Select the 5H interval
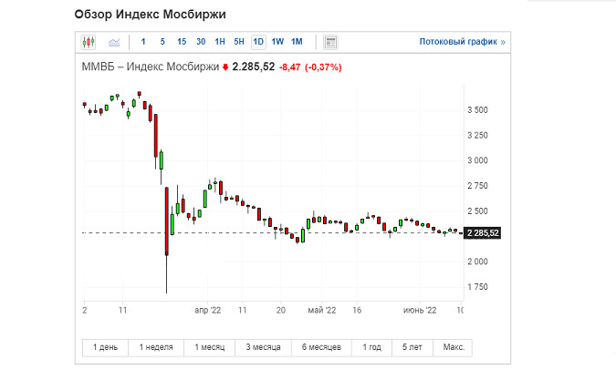Viewport: 616px width, 380px height. (239, 42)
